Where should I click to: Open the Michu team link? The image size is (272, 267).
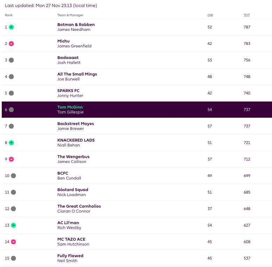(x=64, y=41)
